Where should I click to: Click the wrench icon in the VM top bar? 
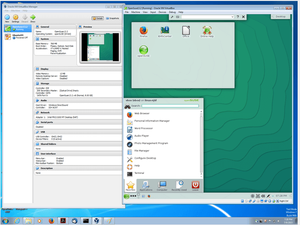click(172, 17)
